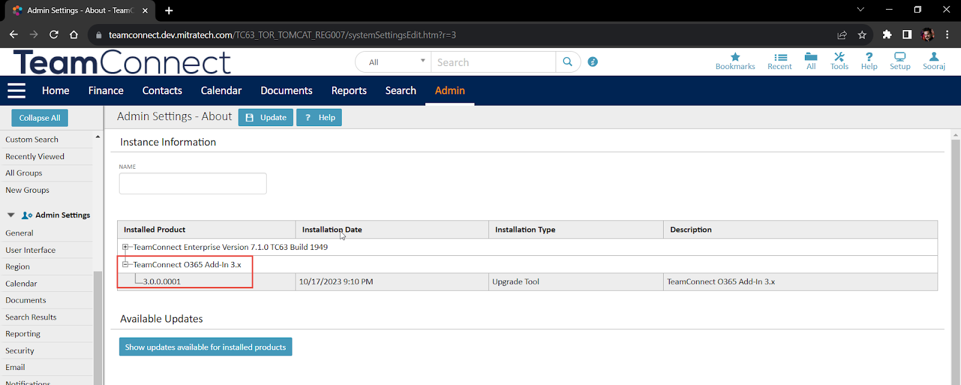Screen dimensions: 961x385
Task: Click the Collapse All button
Action: (40, 118)
